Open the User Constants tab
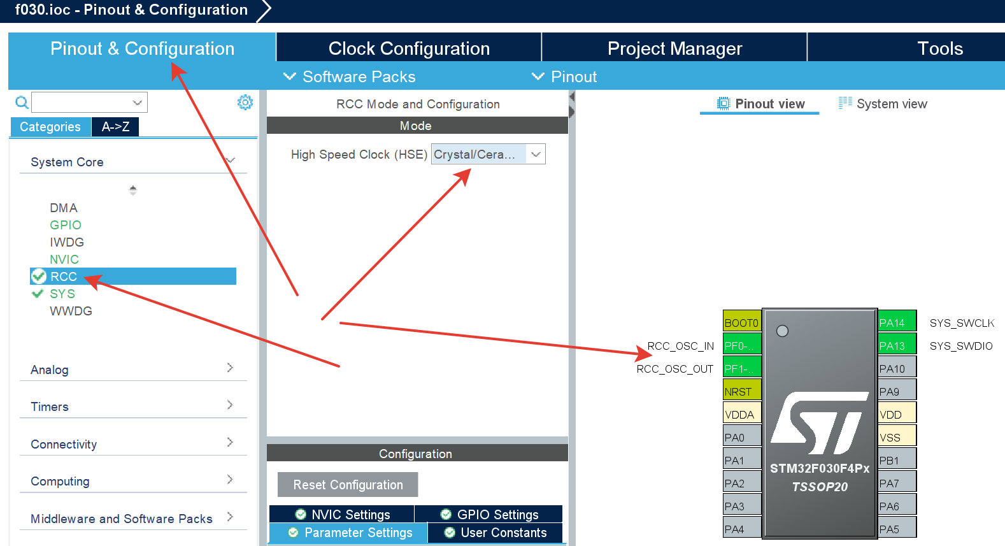 (x=495, y=533)
